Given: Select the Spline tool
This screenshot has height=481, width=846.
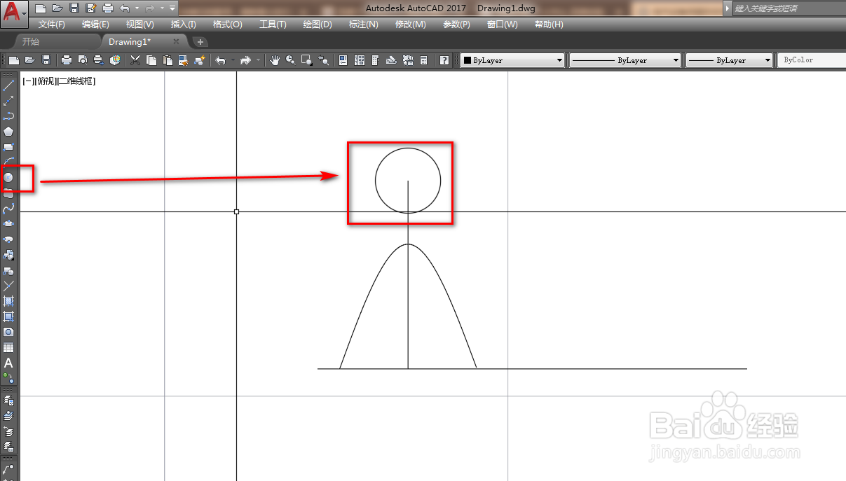Looking at the screenshot, I should [8, 209].
